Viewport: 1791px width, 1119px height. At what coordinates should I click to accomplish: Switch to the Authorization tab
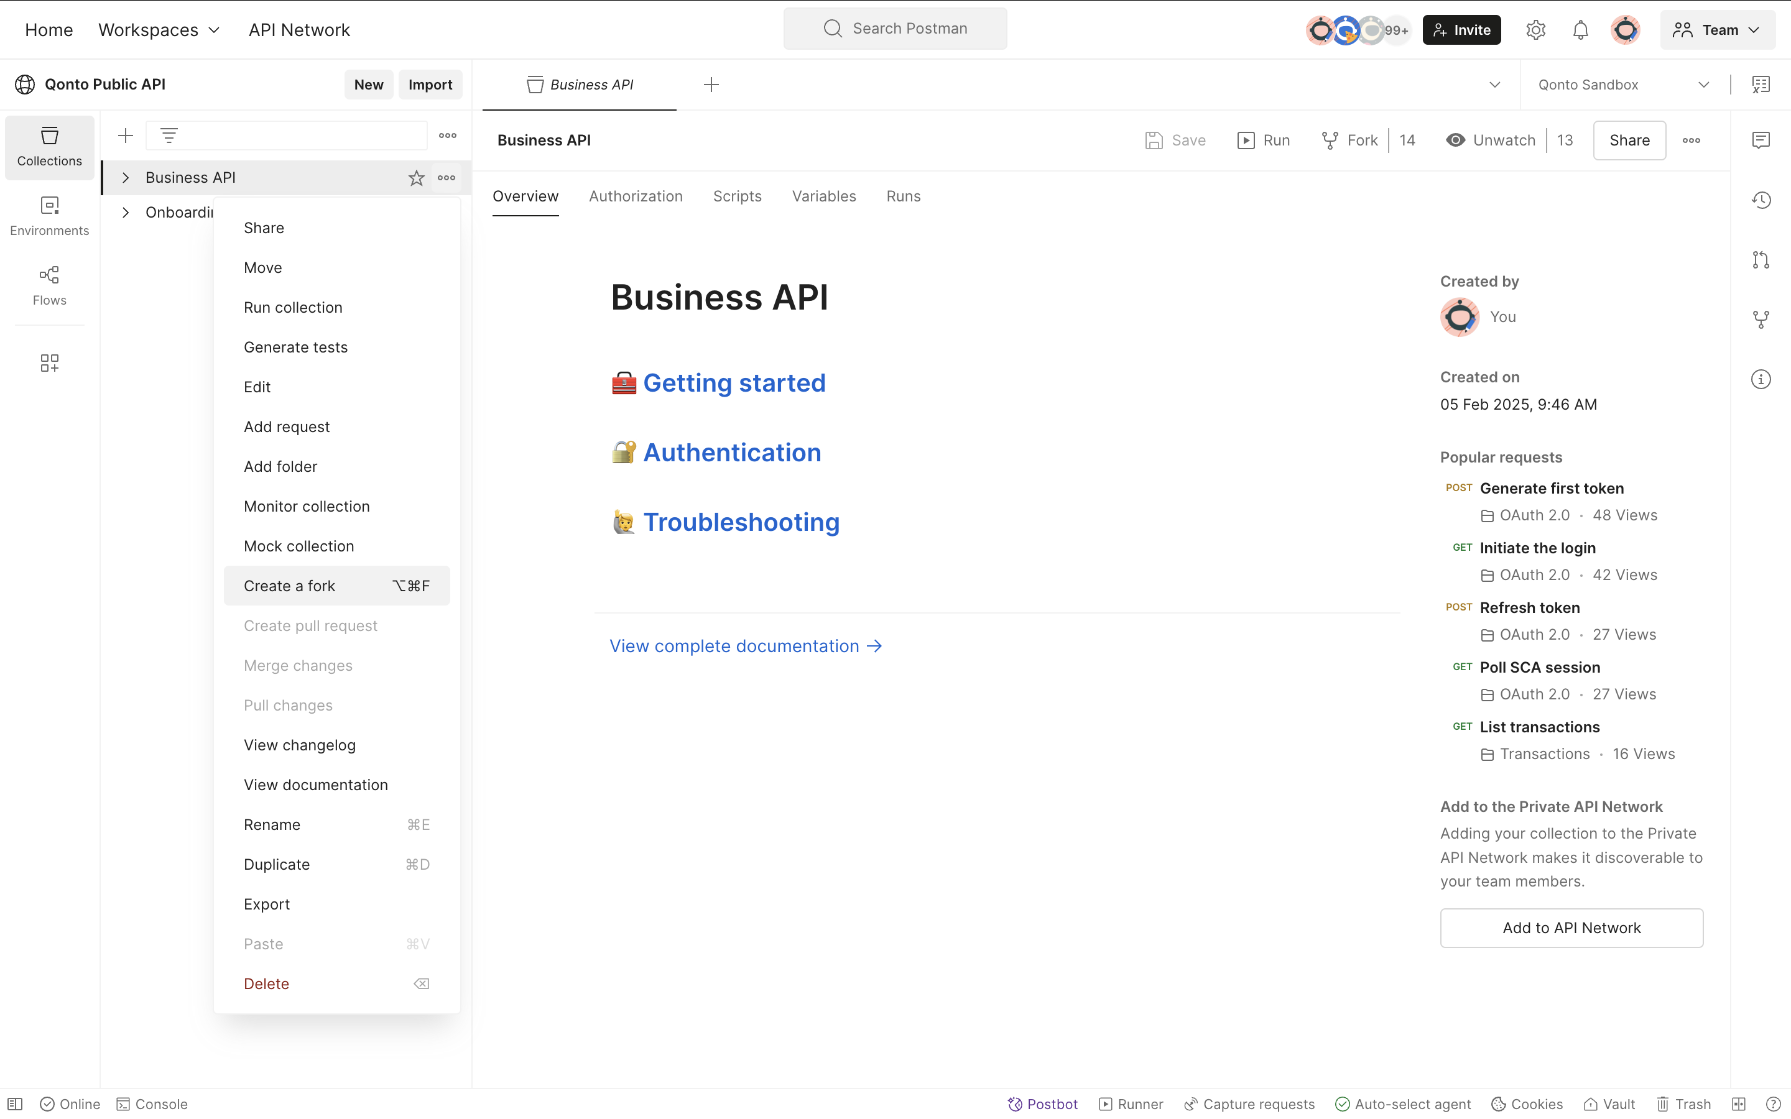point(636,196)
